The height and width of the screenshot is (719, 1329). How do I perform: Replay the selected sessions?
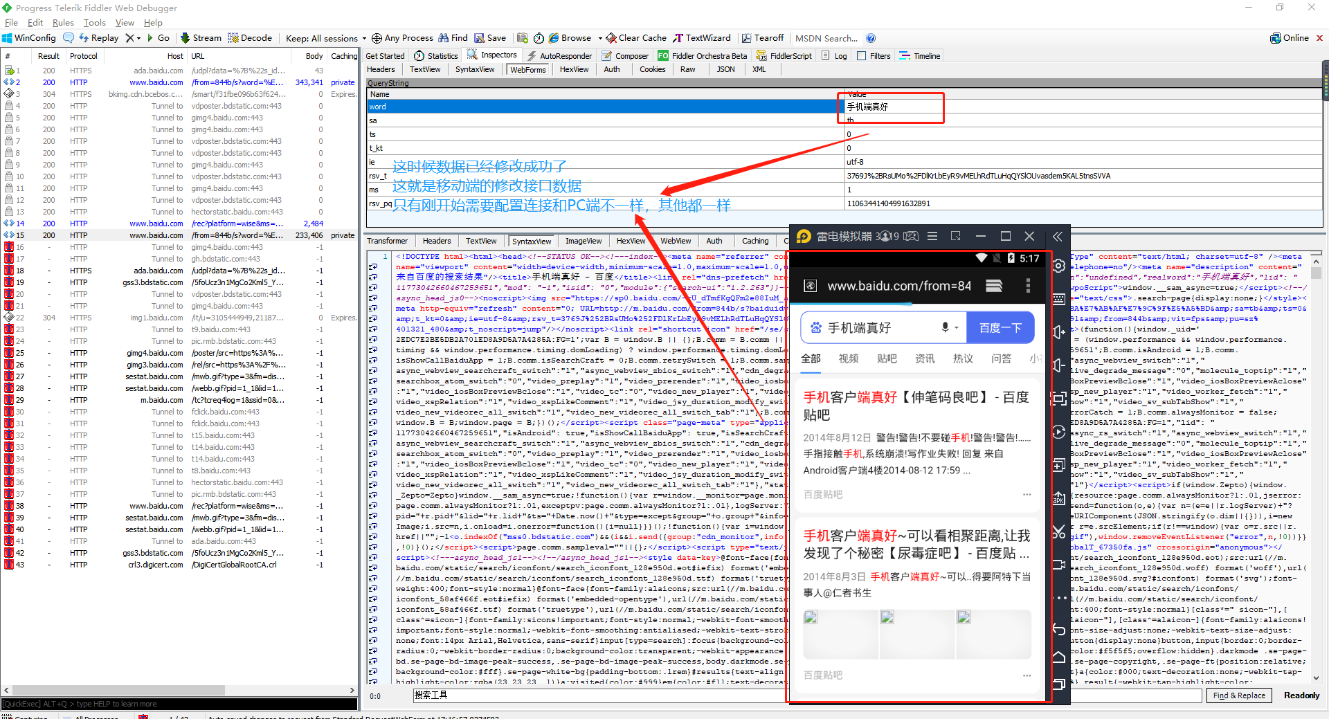click(99, 38)
